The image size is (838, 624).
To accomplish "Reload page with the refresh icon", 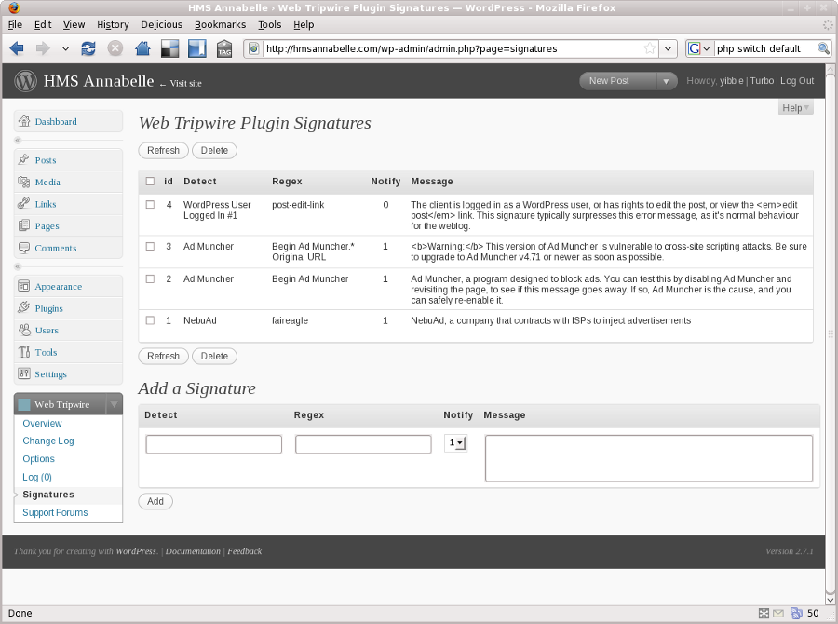I will point(88,48).
